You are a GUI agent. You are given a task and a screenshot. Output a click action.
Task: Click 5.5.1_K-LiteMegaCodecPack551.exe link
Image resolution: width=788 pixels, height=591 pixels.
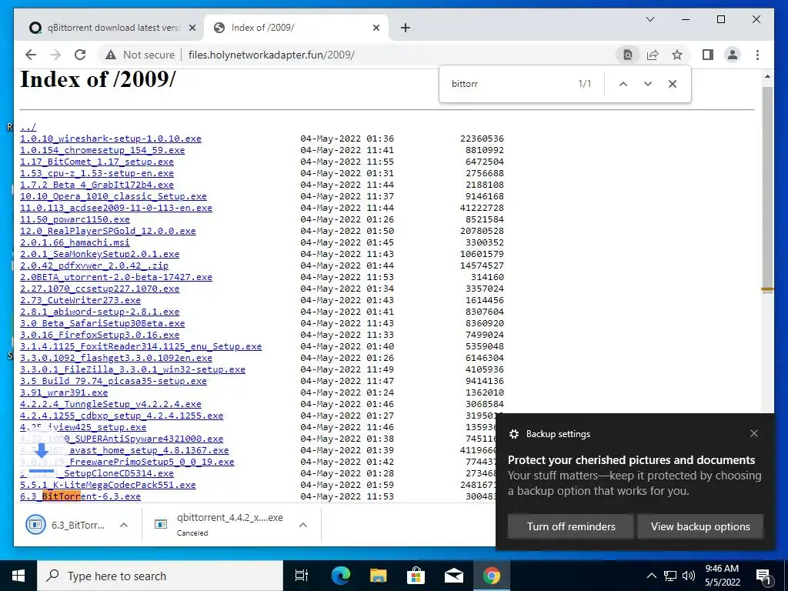pyautogui.click(x=108, y=486)
